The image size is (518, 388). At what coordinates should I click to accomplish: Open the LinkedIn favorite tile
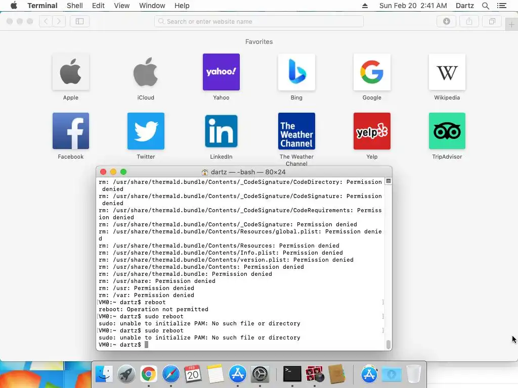point(221,131)
